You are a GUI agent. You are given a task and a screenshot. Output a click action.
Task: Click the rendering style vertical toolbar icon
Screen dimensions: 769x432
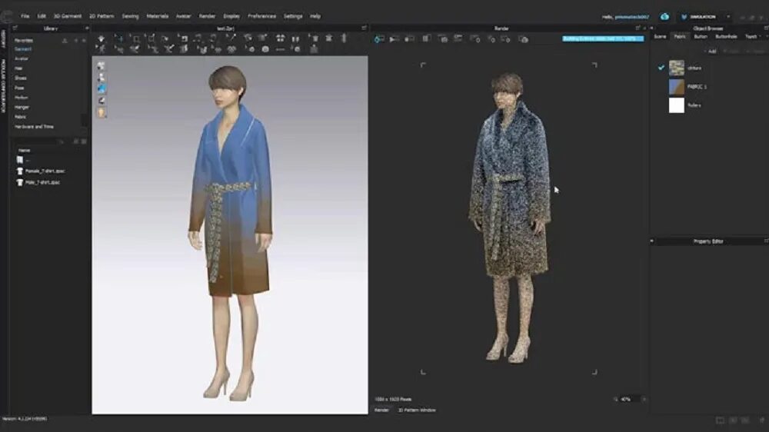tap(101, 101)
